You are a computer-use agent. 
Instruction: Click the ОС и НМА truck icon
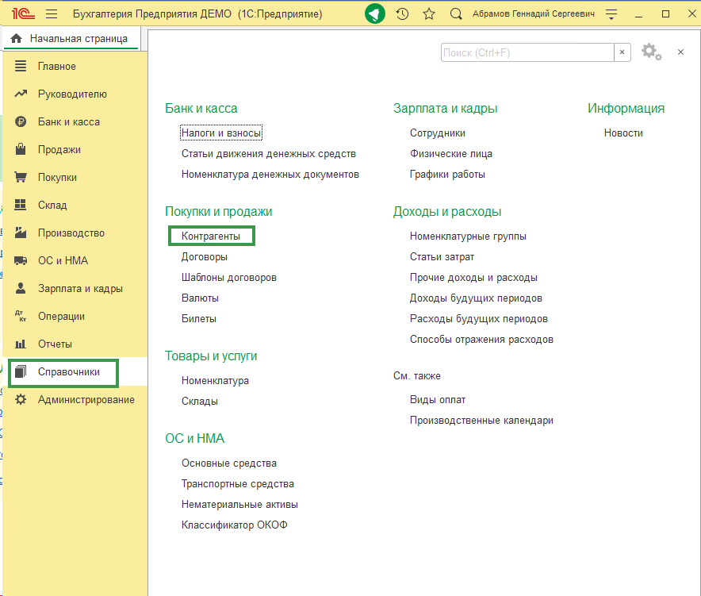(21, 260)
